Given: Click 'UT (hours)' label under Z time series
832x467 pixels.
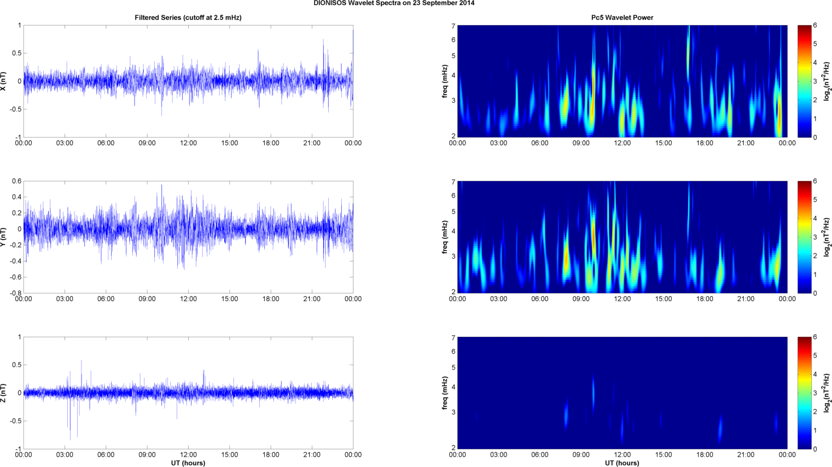Looking at the screenshot, I should 188,463.
